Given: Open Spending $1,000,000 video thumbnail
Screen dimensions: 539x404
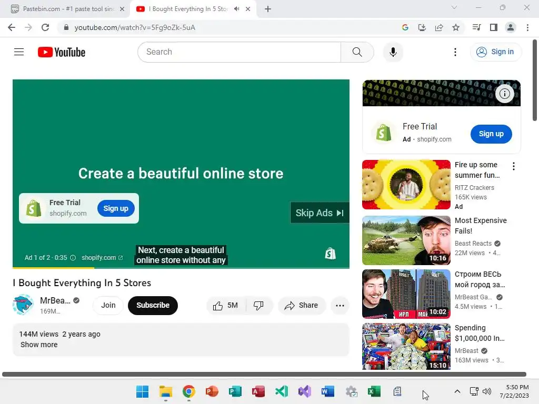Looking at the screenshot, I should pos(406,346).
